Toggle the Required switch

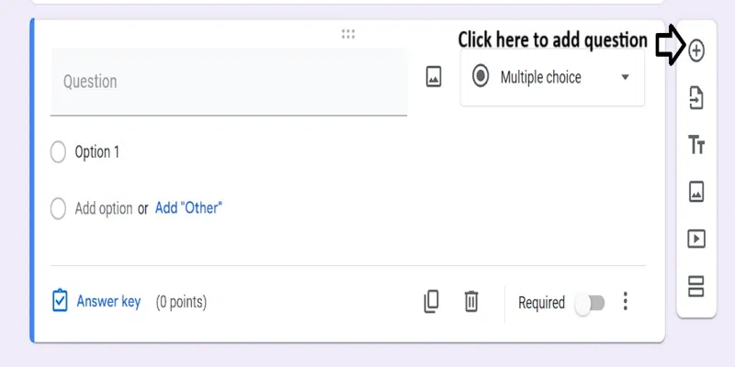point(589,303)
